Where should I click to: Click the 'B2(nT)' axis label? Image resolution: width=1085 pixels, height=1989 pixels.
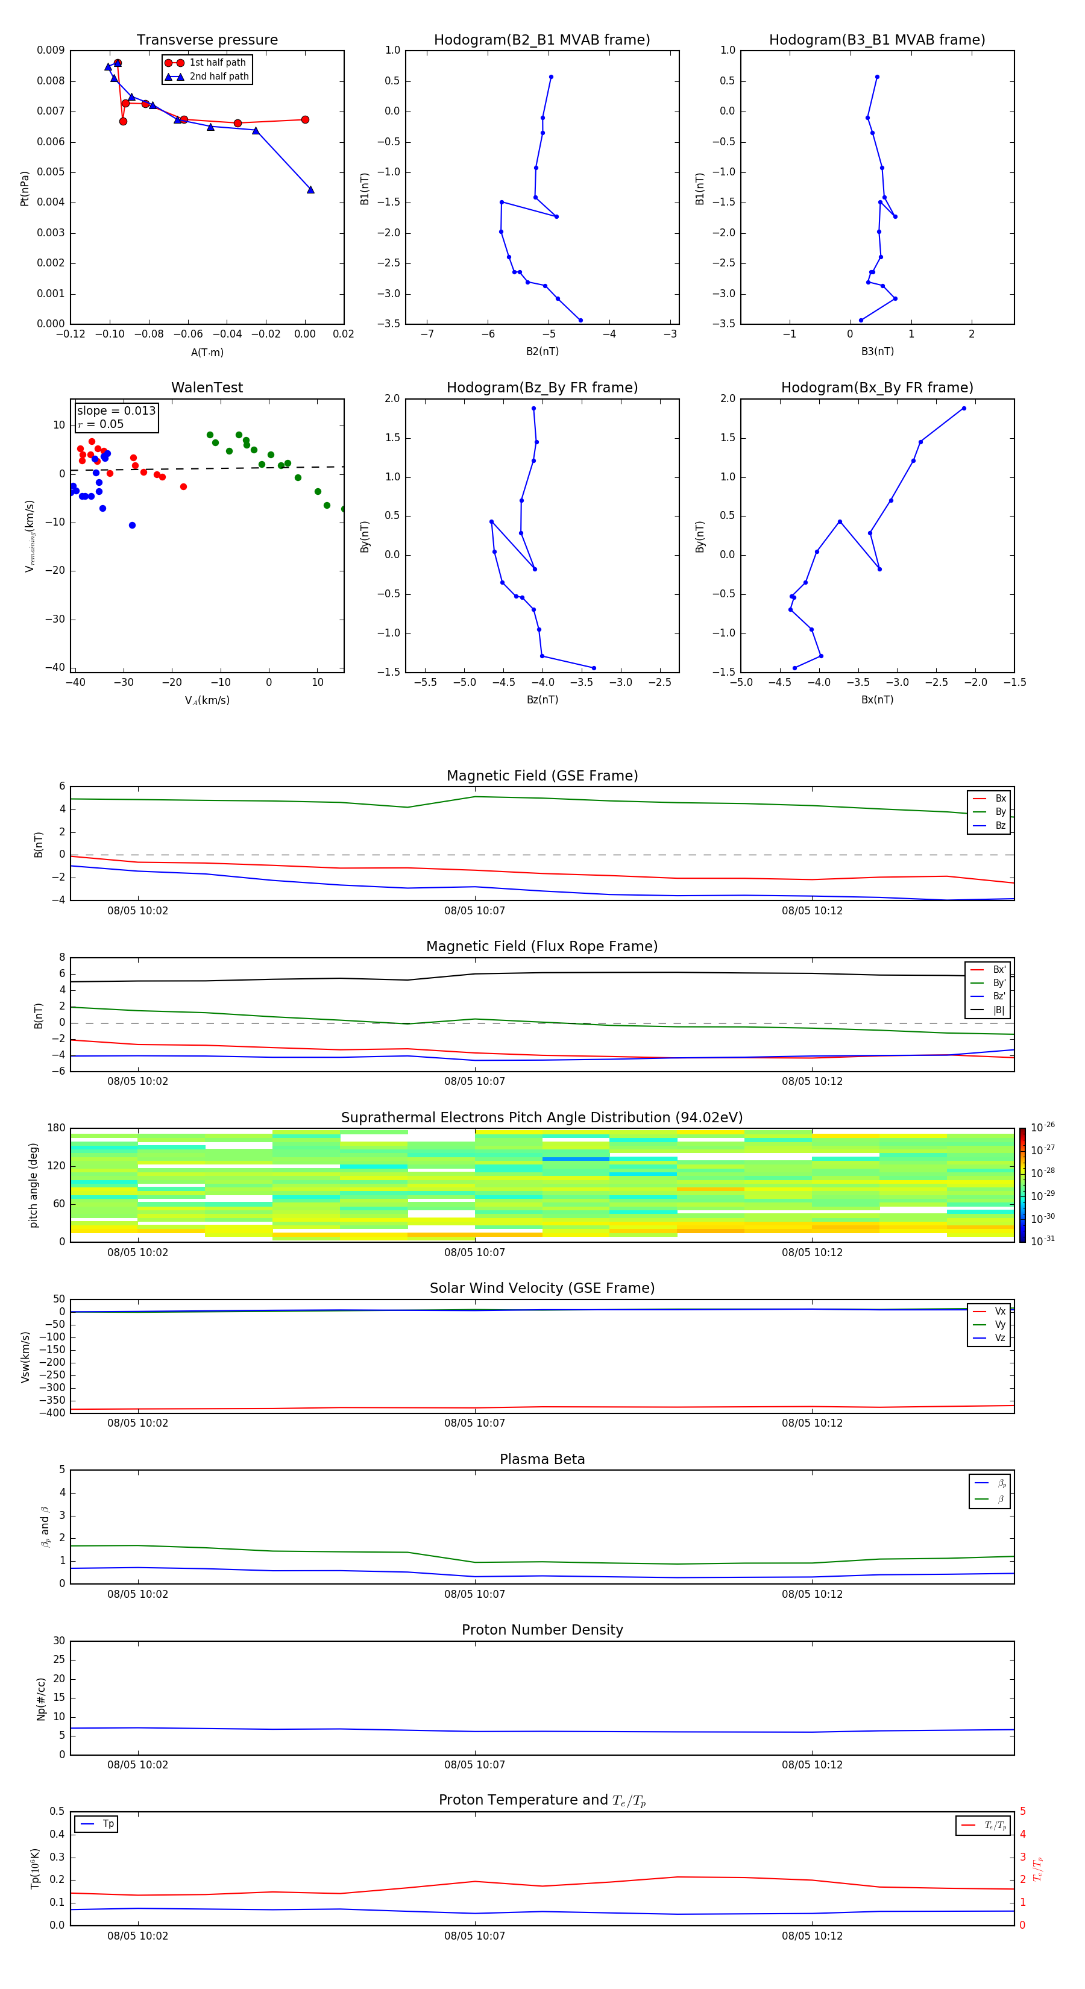(542, 351)
